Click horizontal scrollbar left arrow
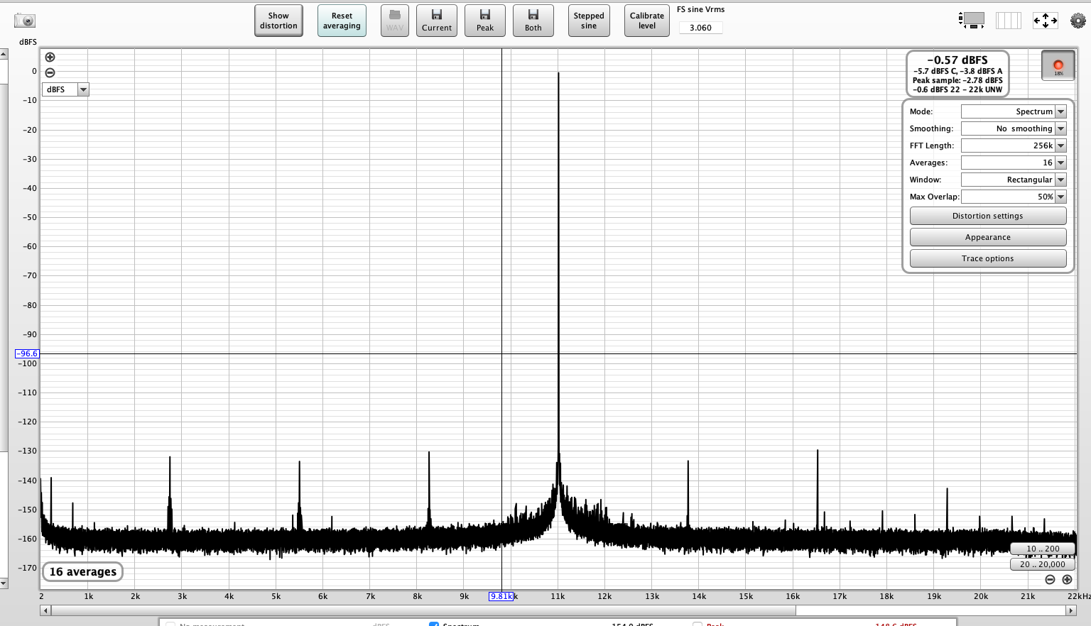 (x=45, y=610)
